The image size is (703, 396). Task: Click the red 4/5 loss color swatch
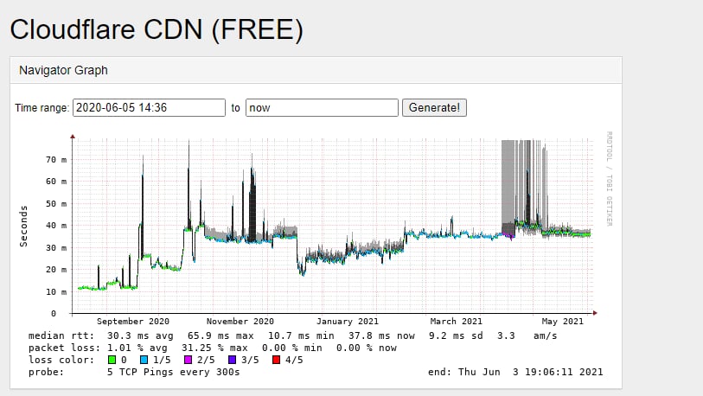(276, 360)
